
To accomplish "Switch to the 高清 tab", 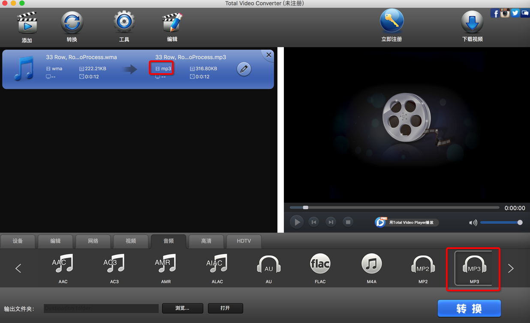I will coord(206,241).
